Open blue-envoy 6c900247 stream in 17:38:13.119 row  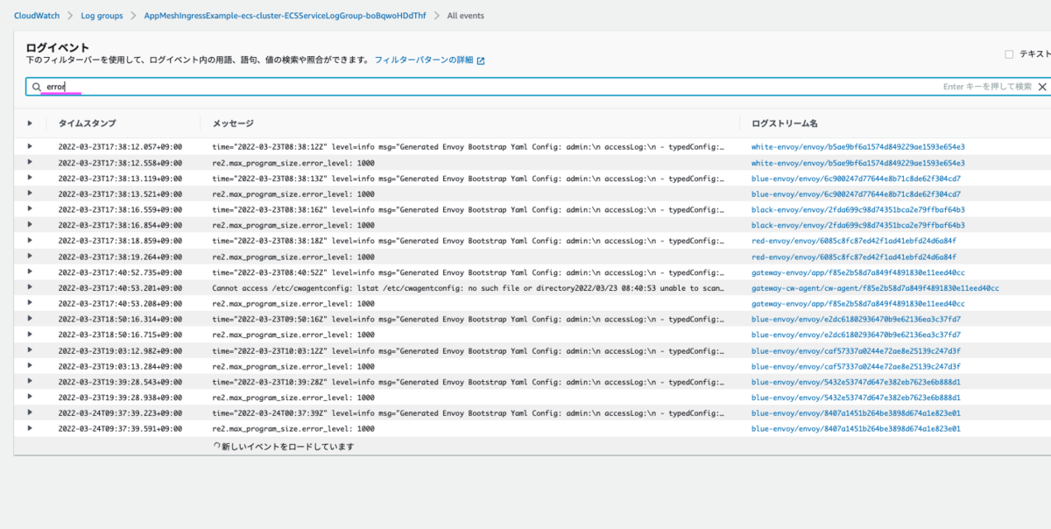coord(856,178)
